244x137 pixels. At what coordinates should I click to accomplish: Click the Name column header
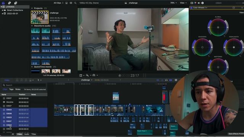tap(4, 94)
